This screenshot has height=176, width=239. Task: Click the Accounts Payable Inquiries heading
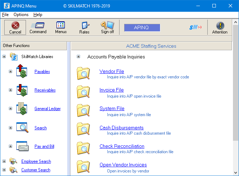[x=116, y=57]
